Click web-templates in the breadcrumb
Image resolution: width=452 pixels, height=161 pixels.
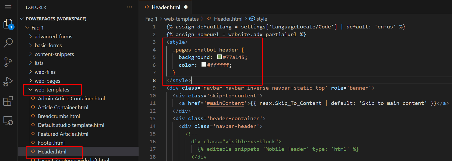181,19
